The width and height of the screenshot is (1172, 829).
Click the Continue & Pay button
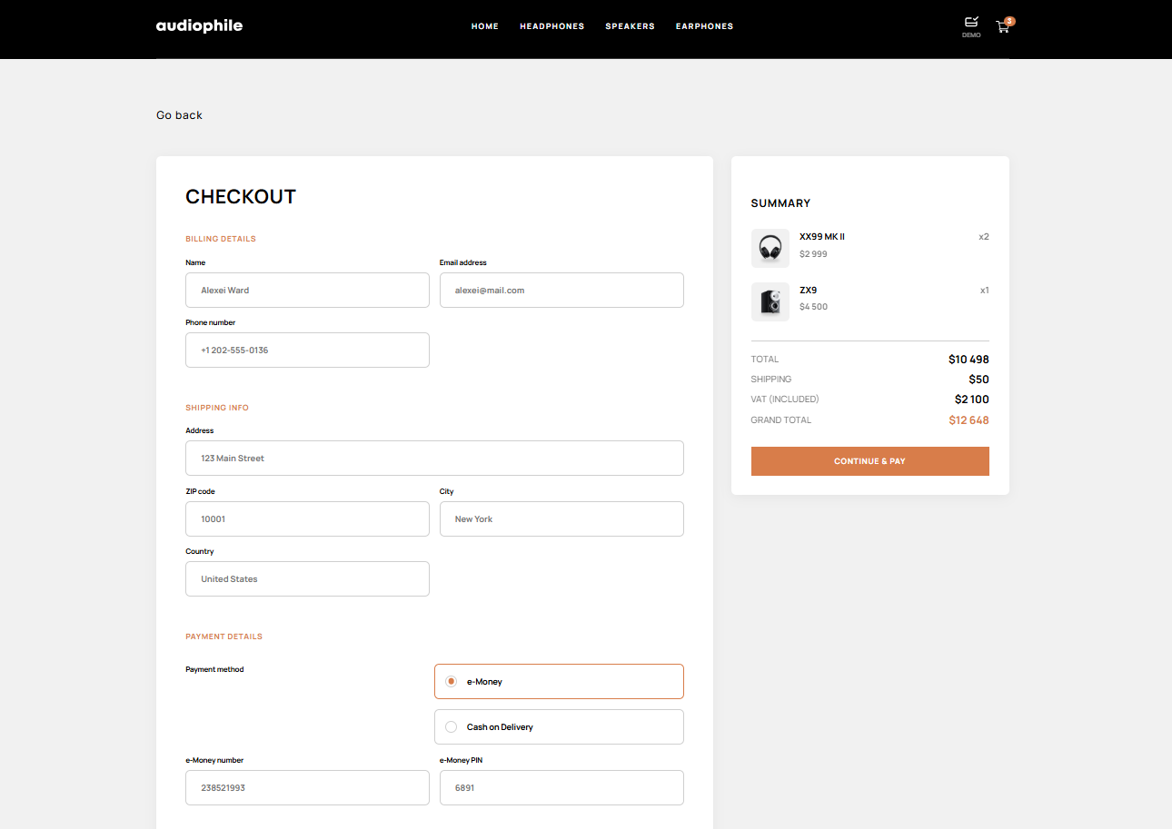coord(870,461)
